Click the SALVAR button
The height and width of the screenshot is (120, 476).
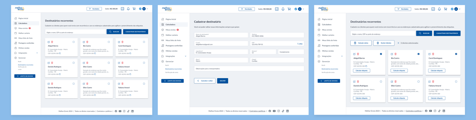[222, 81]
